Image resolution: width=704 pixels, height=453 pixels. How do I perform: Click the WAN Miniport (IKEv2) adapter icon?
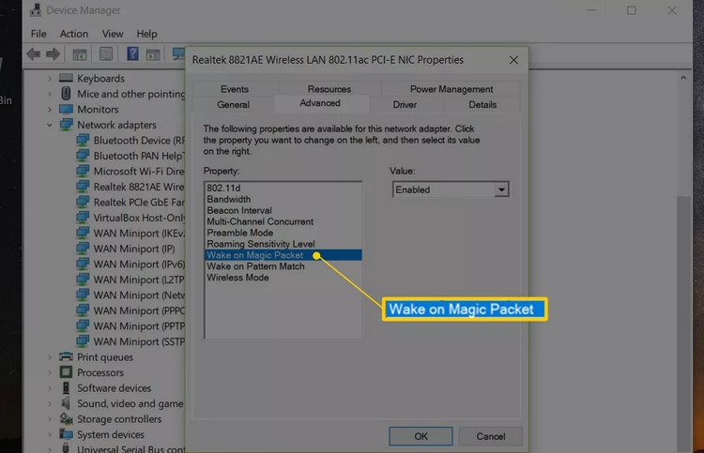pos(83,234)
